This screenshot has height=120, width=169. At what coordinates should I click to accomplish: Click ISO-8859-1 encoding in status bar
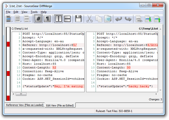(x=125, y=111)
